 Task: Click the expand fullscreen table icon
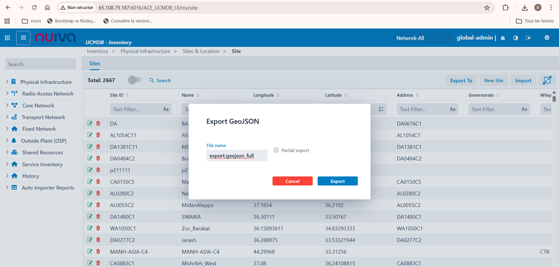coord(547,80)
